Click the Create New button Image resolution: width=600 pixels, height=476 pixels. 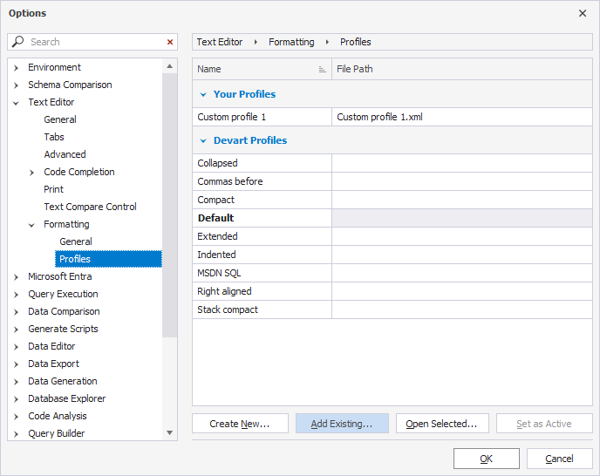(x=239, y=424)
